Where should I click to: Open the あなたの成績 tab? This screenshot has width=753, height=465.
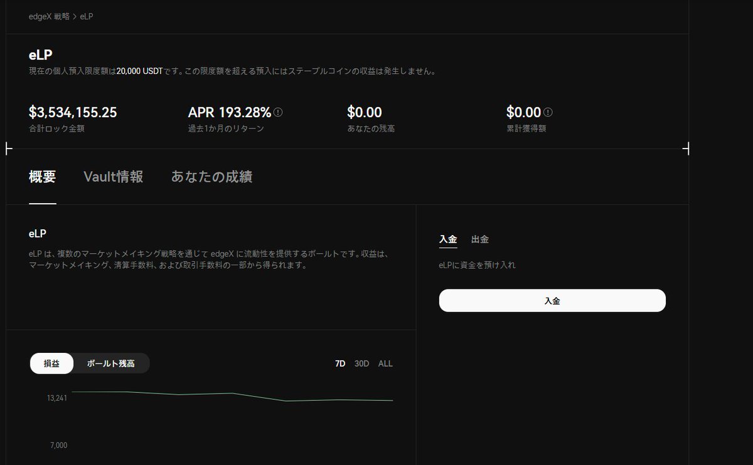pos(212,177)
